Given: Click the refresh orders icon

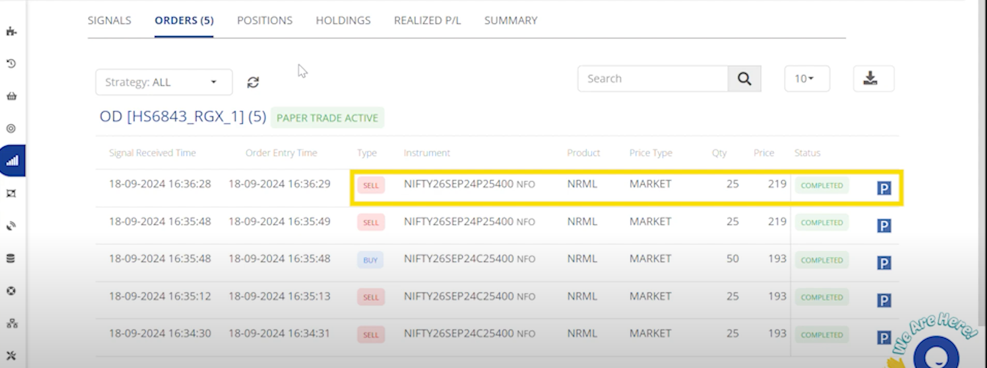Looking at the screenshot, I should [252, 82].
